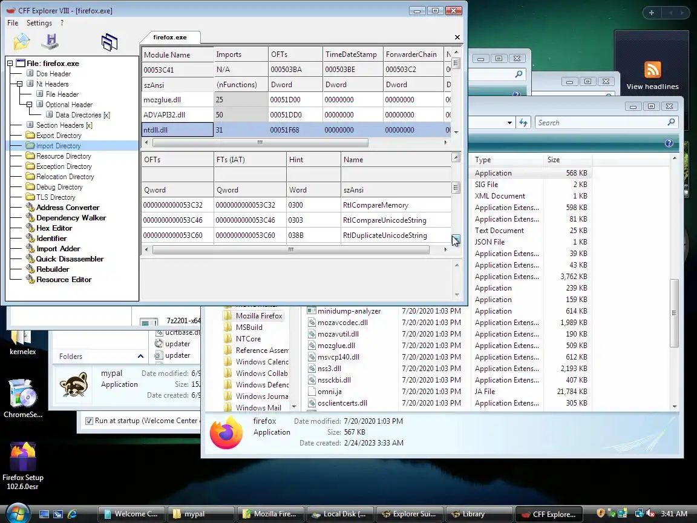Open the ? help menu
The image size is (697, 523).
point(62,22)
